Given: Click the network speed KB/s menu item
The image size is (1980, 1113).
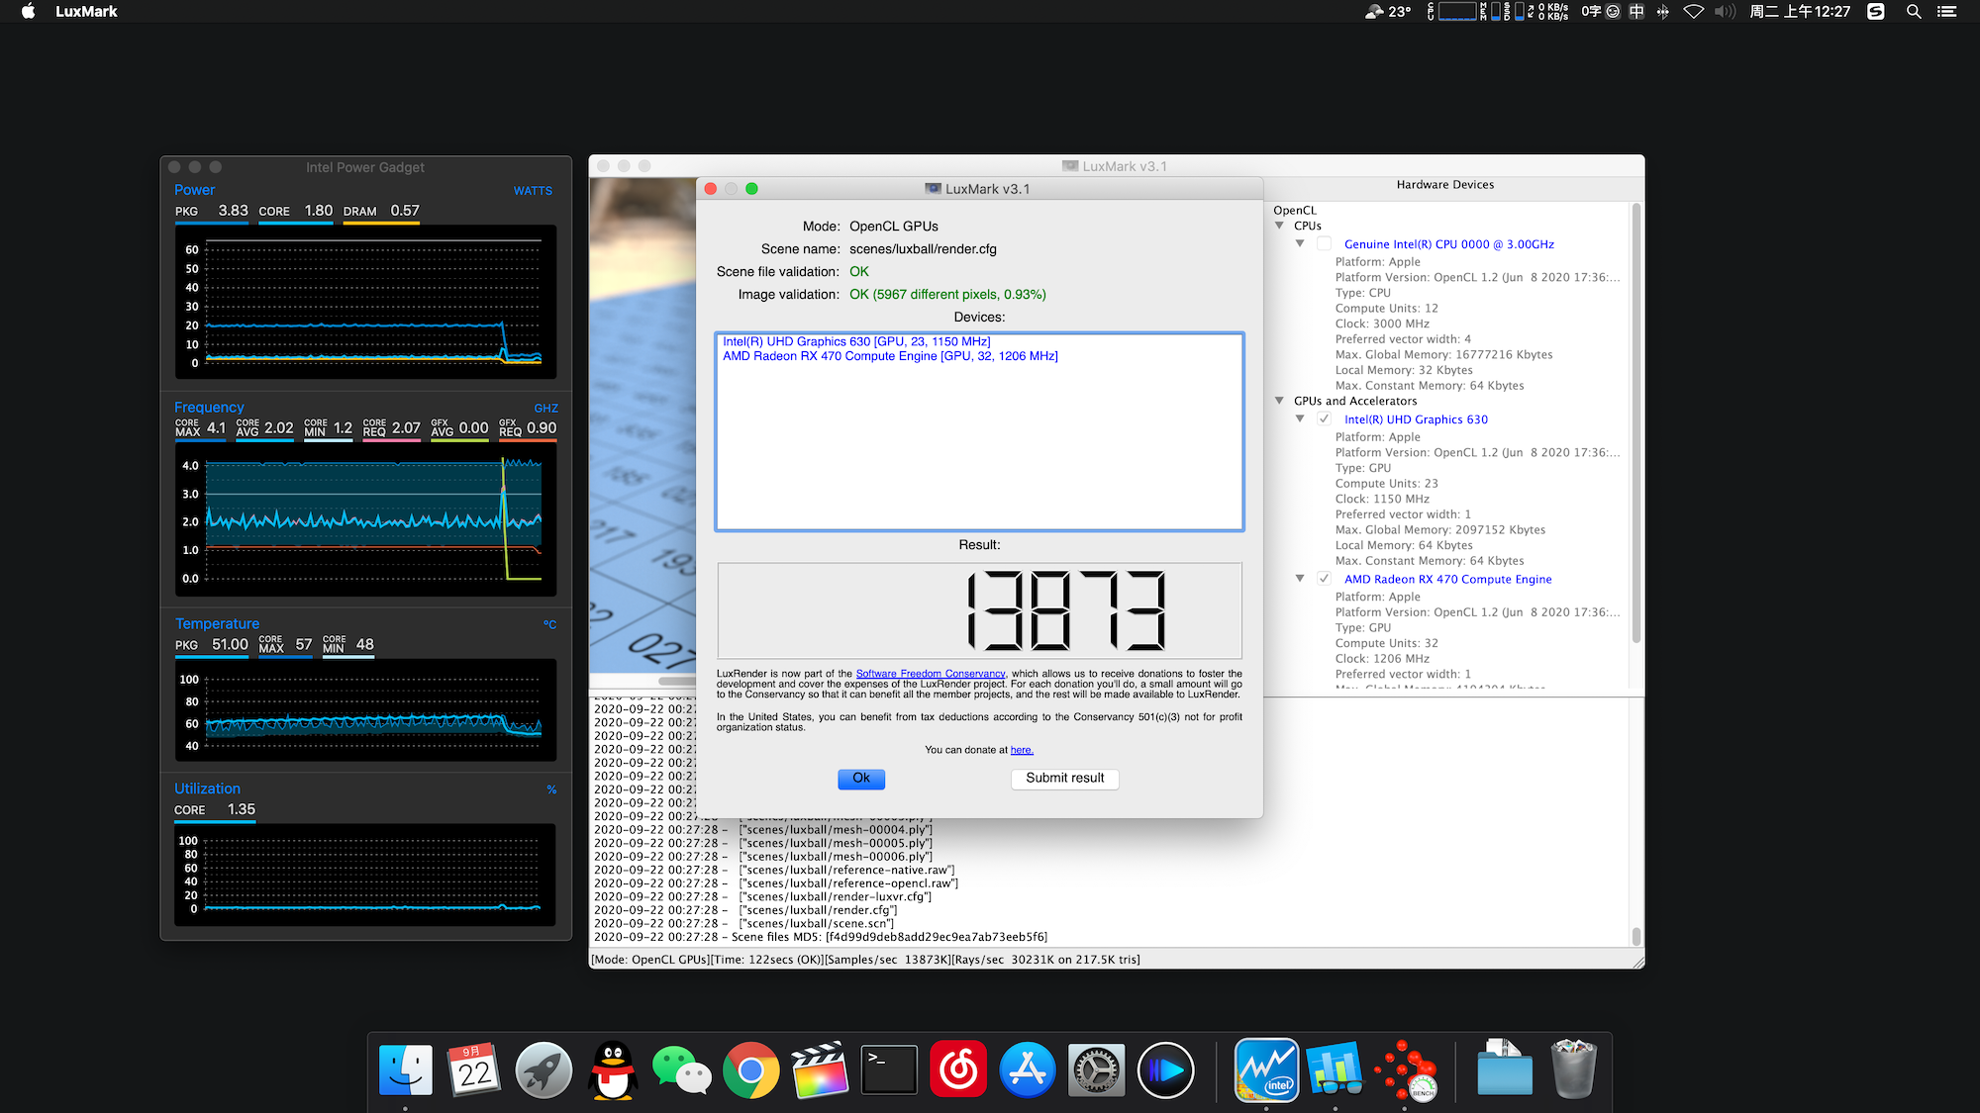Looking at the screenshot, I should coord(1550,12).
